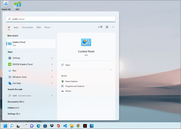The height and width of the screenshot is (129, 181).
Task: Open Dropbox from taskbar
Action: (x=52, y=126)
